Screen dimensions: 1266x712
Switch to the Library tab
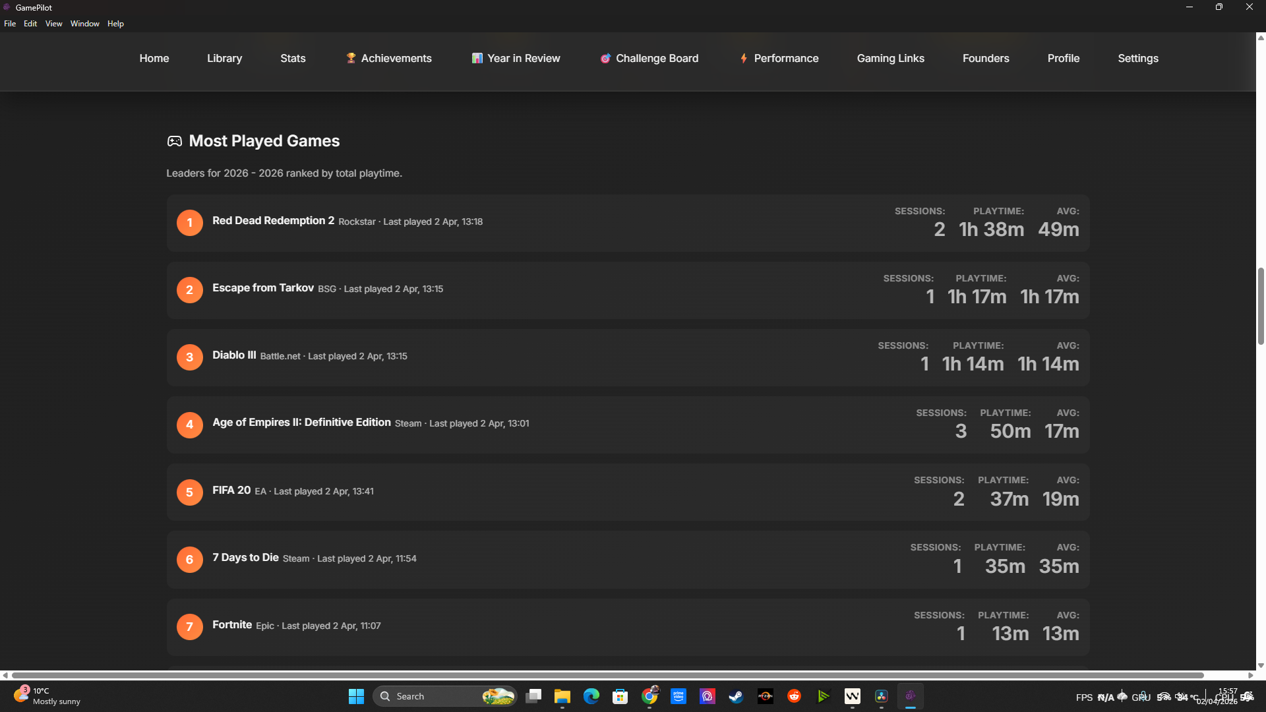[x=224, y=58]
